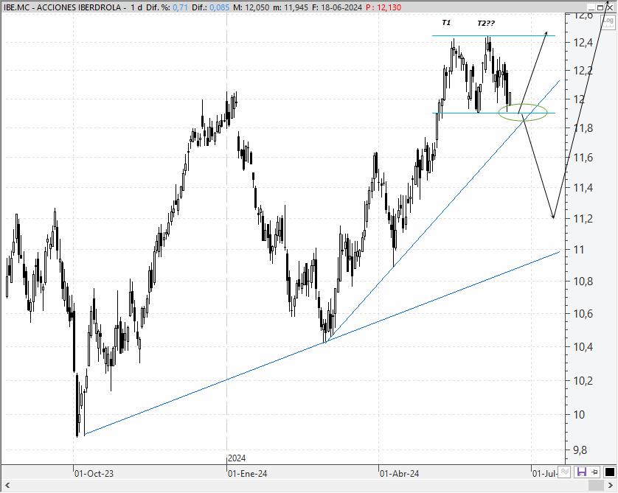The width and height of the screenshot is (618, 493).
Task: Click the '10,6' price axis label
Action: click(583, 314)
